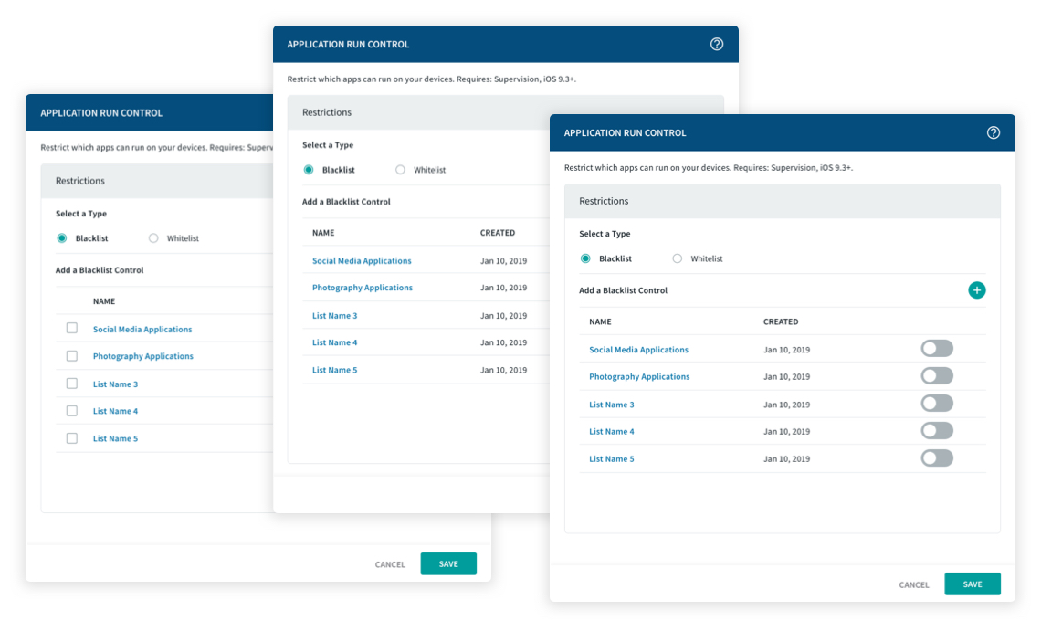The width and height of the screenshot is (1041, 631).
Task: Check the List Name 5 checkbox
Action: pyautogui.click(x=72, y=438)
